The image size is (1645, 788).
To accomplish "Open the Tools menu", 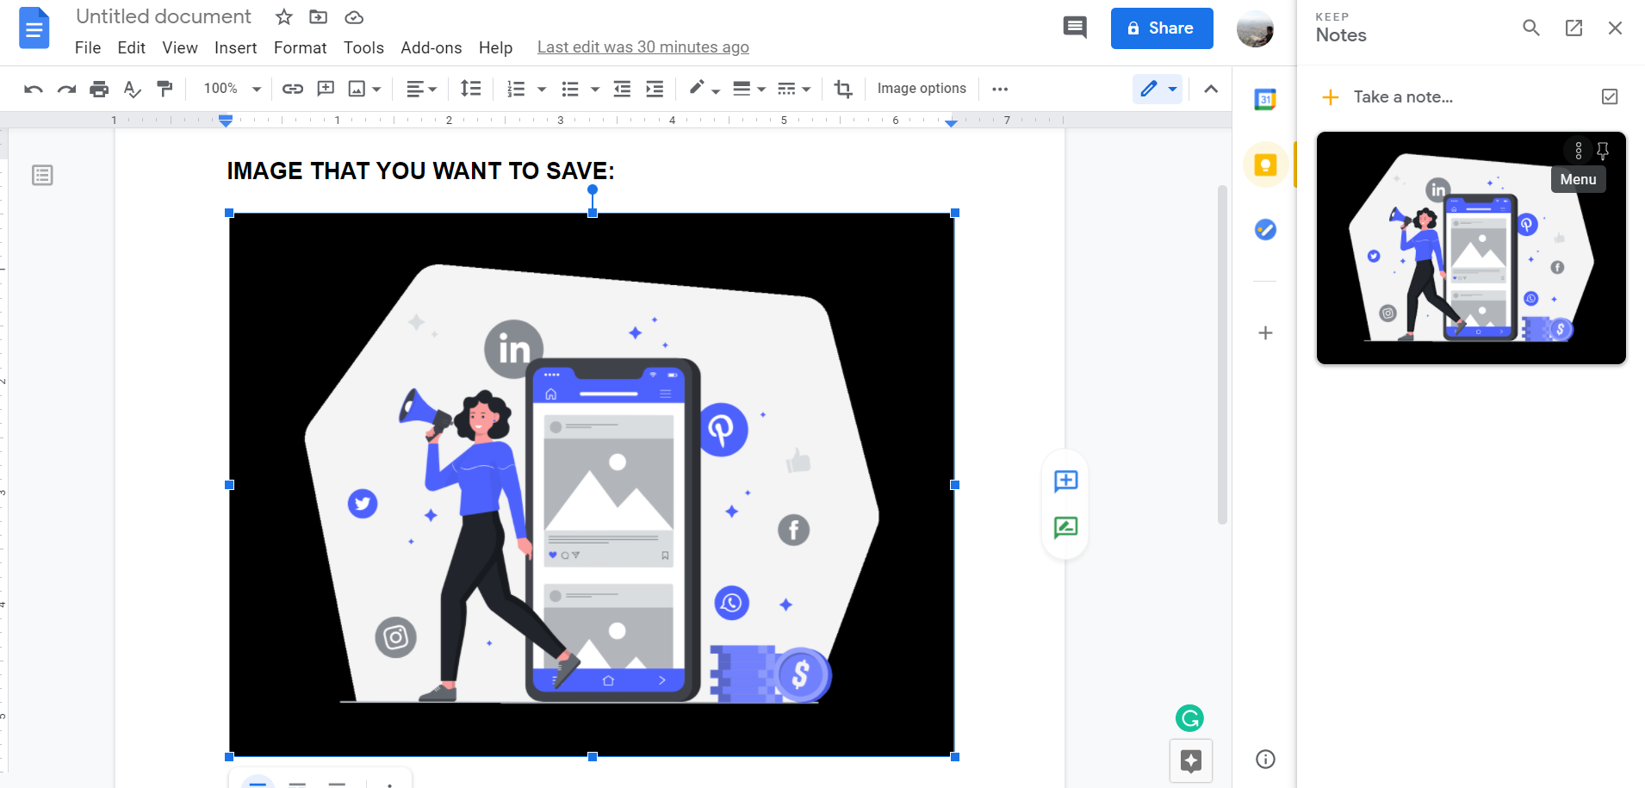I will click(x=363, y=47).
